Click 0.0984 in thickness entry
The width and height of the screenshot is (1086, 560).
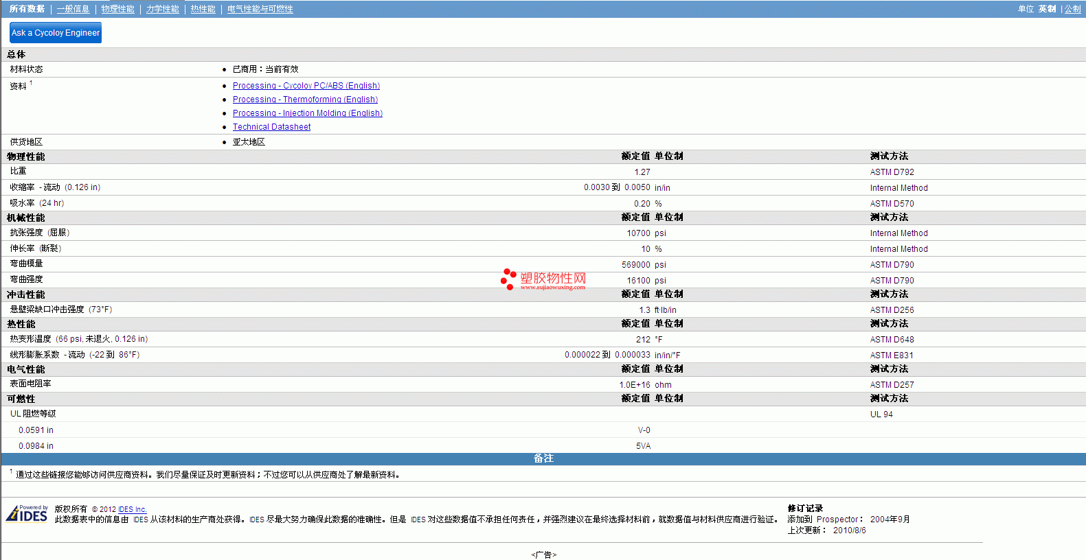coord(36,446)
